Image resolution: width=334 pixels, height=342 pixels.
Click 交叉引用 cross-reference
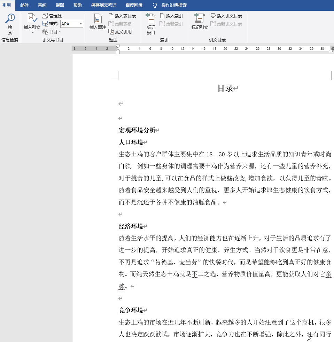point(120,32)
